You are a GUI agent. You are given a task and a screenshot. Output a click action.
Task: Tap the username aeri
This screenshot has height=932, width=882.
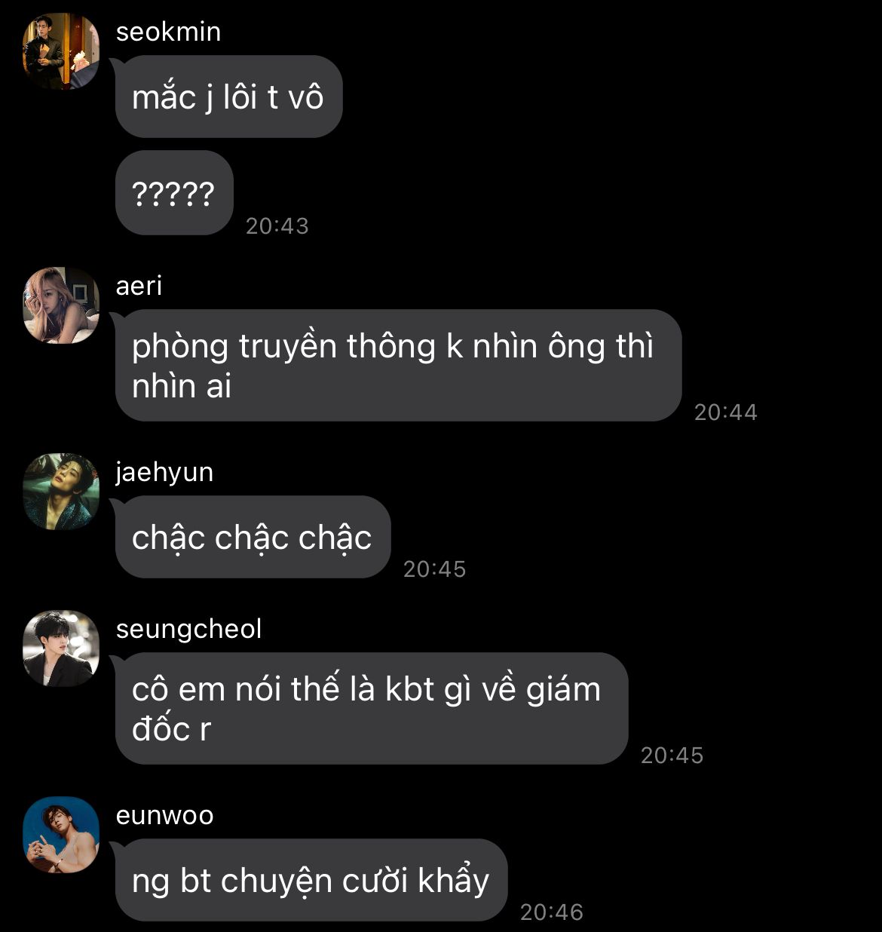click(x=139, y=286)
